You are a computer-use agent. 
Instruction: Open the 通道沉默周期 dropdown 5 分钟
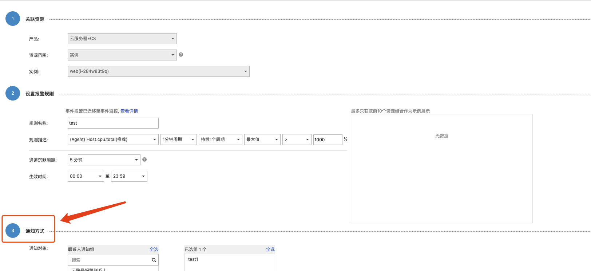(104, 160)
